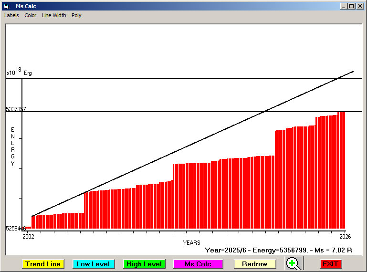Open the Labels menu
Image resolution: width=367 pixels, height=272 pixels.
pos(11,15)
